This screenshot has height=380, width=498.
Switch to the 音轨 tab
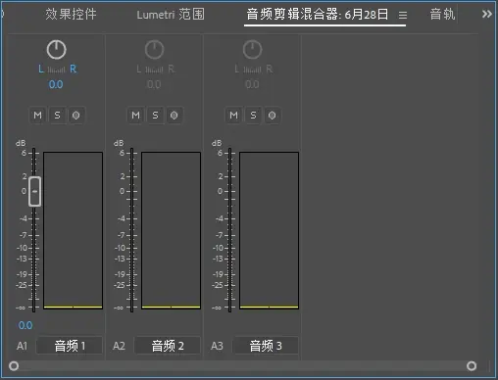(x=442, y=15)
